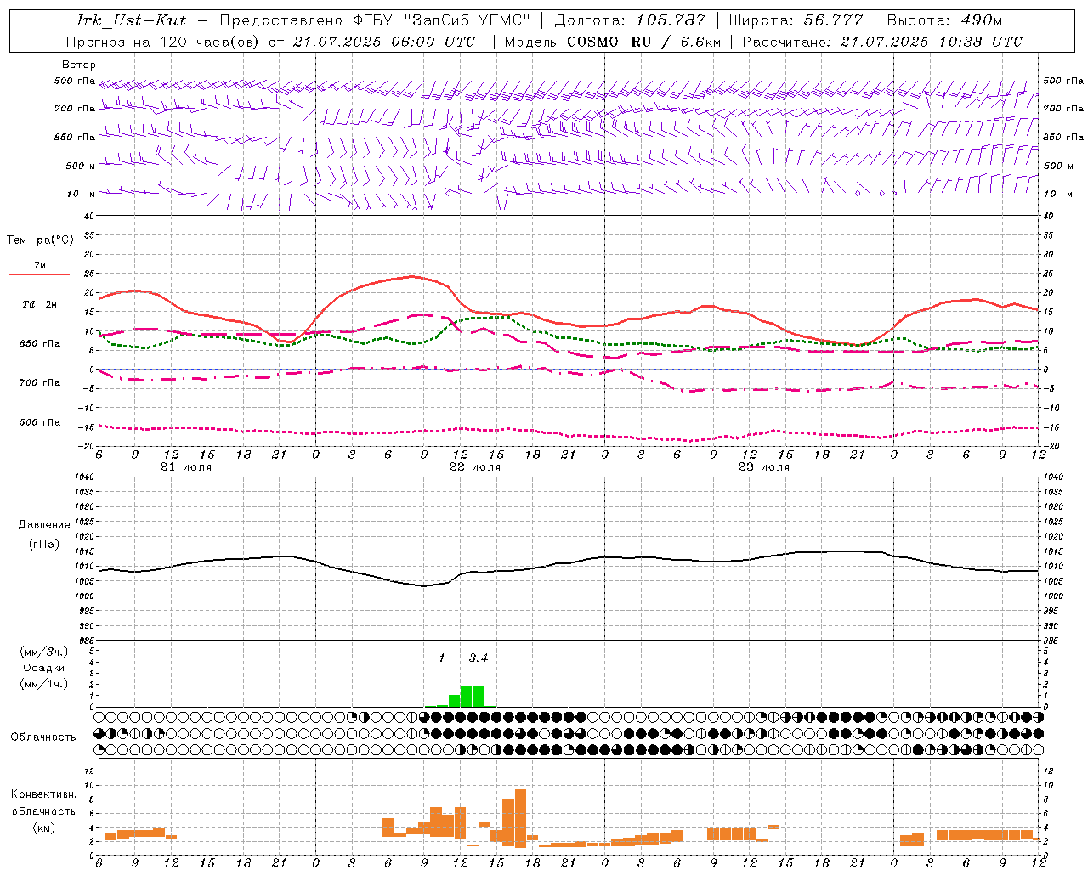The height and width of the screenshot is (870, 1088).
Task: Click the longitude value Долгота: 105.787
Action: coord(630,20)
